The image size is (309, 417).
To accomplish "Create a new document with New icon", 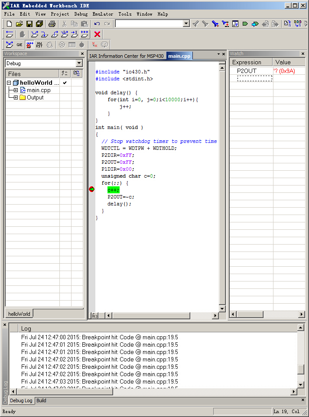I will 9,24.
